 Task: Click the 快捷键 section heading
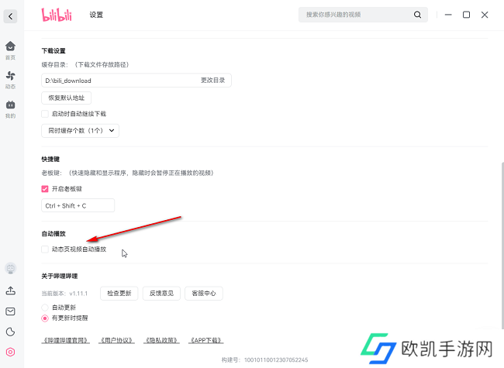(50, 160)
